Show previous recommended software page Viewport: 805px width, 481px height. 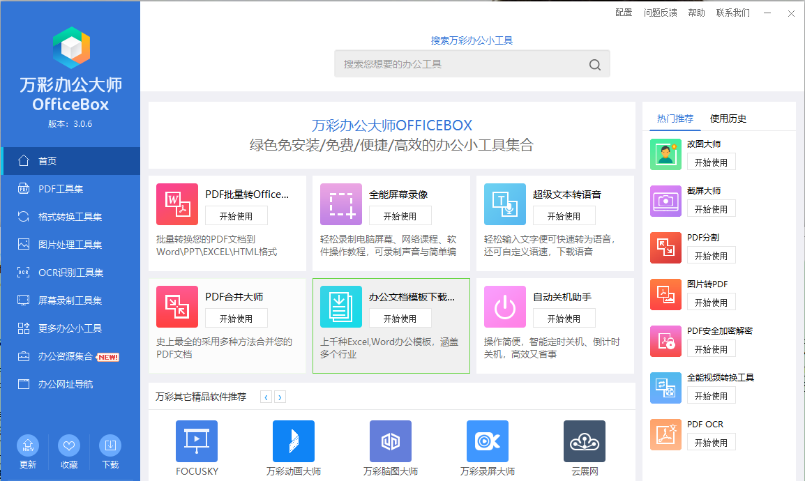click(266, 397)
